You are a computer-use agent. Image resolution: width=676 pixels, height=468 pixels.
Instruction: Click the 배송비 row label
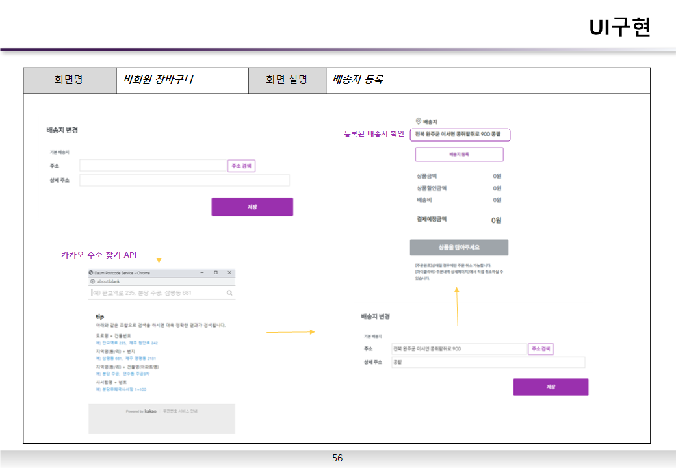[424, 200]
